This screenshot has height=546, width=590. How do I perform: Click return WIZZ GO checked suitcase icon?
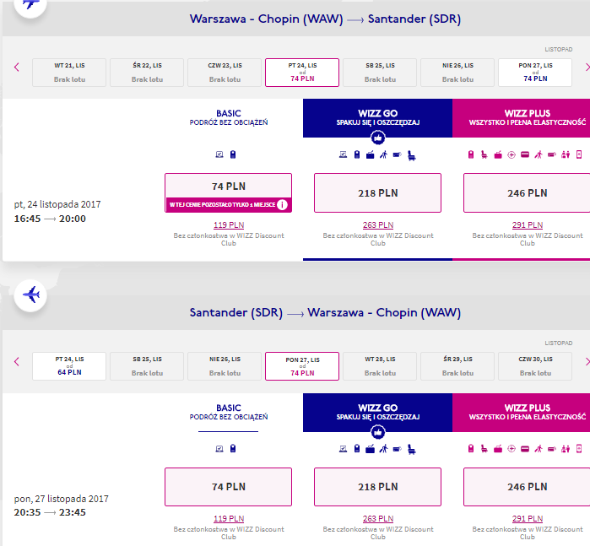tap(371, 449)
